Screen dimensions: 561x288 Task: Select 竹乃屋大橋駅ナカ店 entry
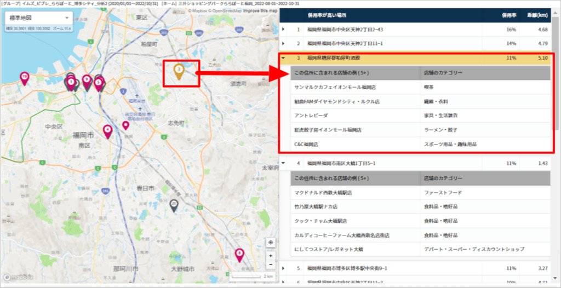[420, 207]
